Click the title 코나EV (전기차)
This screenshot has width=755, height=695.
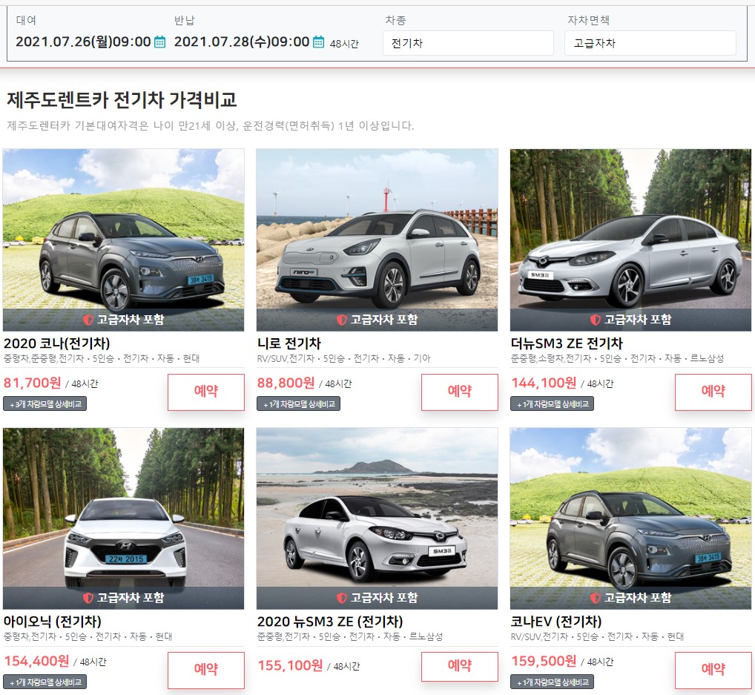click(556, 622)
